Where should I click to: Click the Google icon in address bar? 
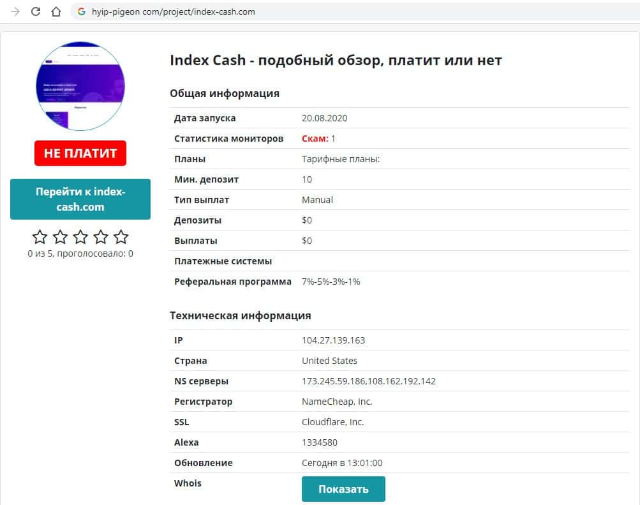pyautogui.click(x=82, y=11)
